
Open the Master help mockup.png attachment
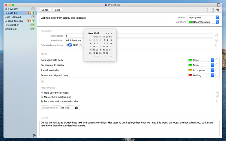pos(58,97)
